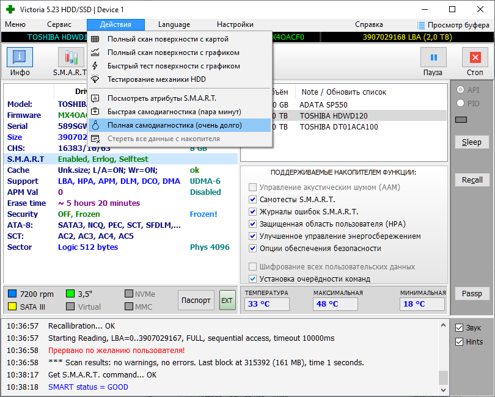This screenshot has height=397, width=495.
Task: Open the Меню menu
Action: tap(15, 24)
